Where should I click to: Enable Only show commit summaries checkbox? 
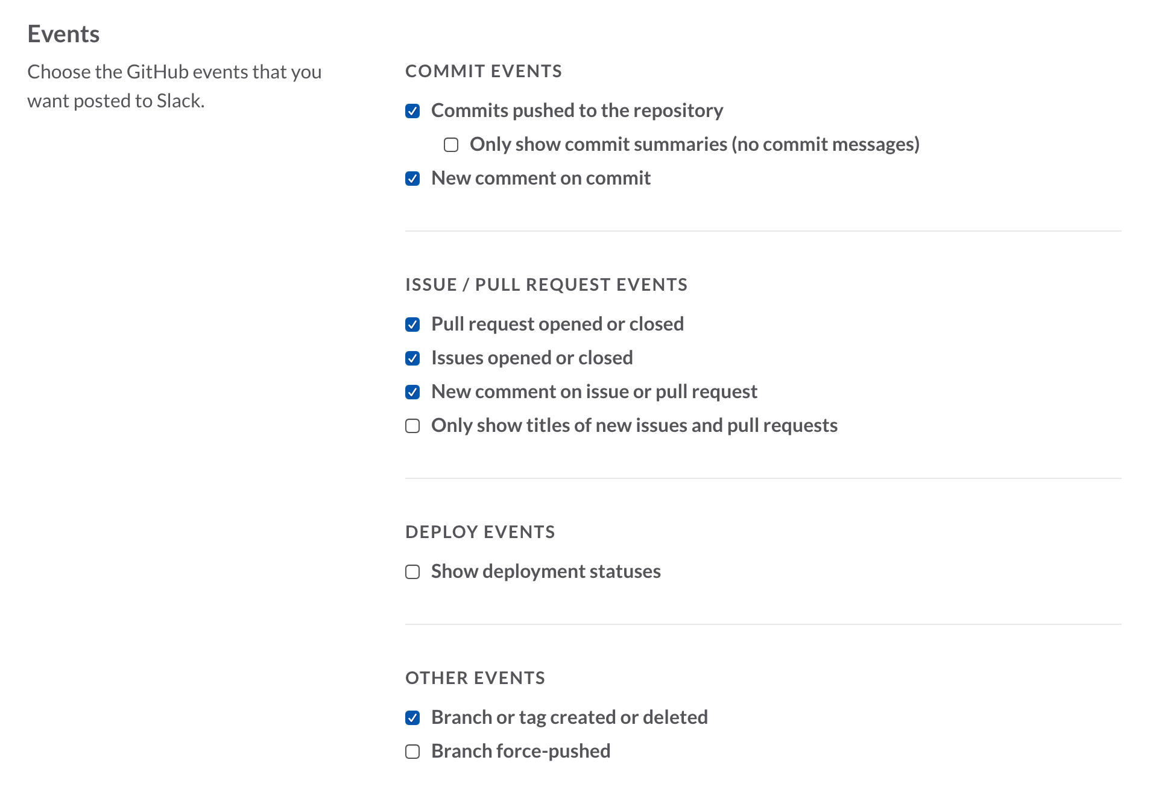click(451, 145)
